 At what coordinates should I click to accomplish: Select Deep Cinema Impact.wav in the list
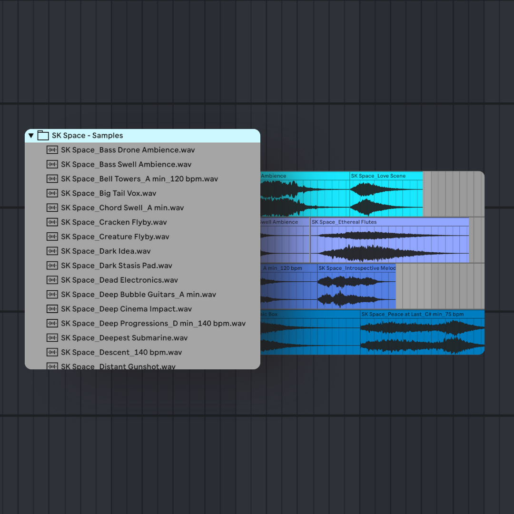[127, 309]
